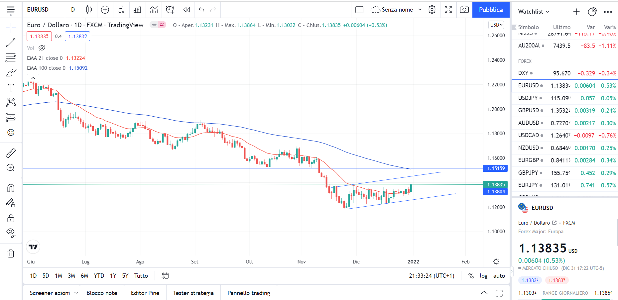Select the brush drawing tool
Image resolution: width=618 pixels, height=300 pixels.
coord(11,73)
